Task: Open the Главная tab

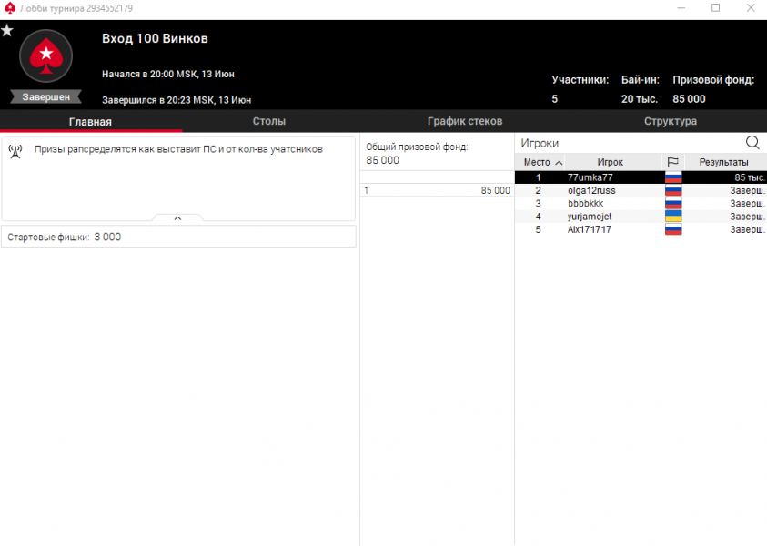Action: point(90,122)
